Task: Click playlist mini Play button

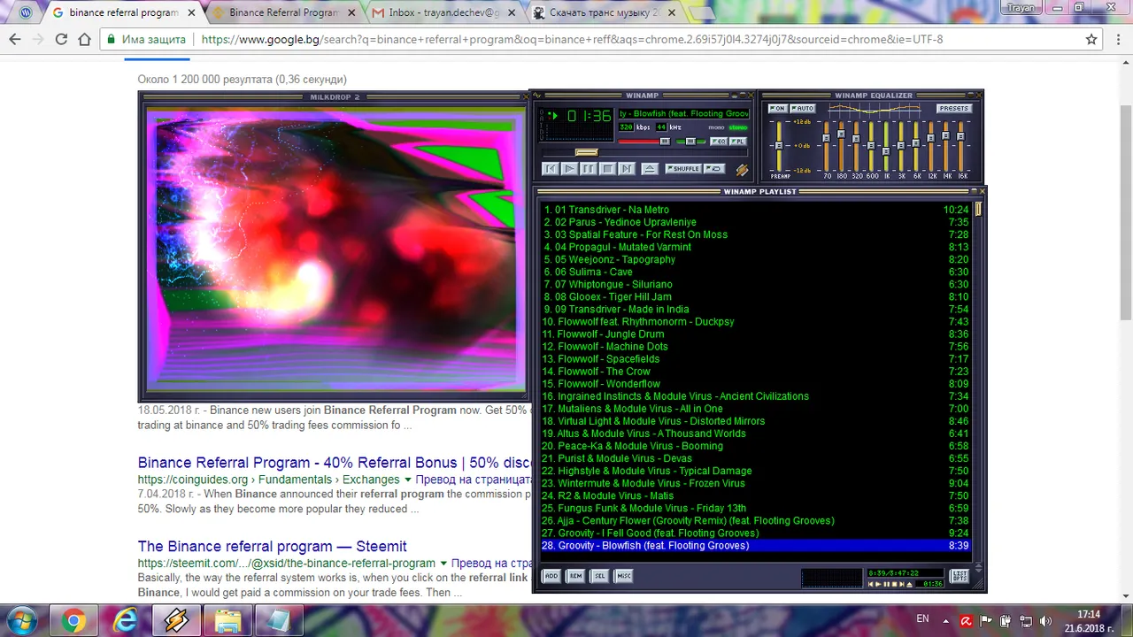Action: click(878, 585)
